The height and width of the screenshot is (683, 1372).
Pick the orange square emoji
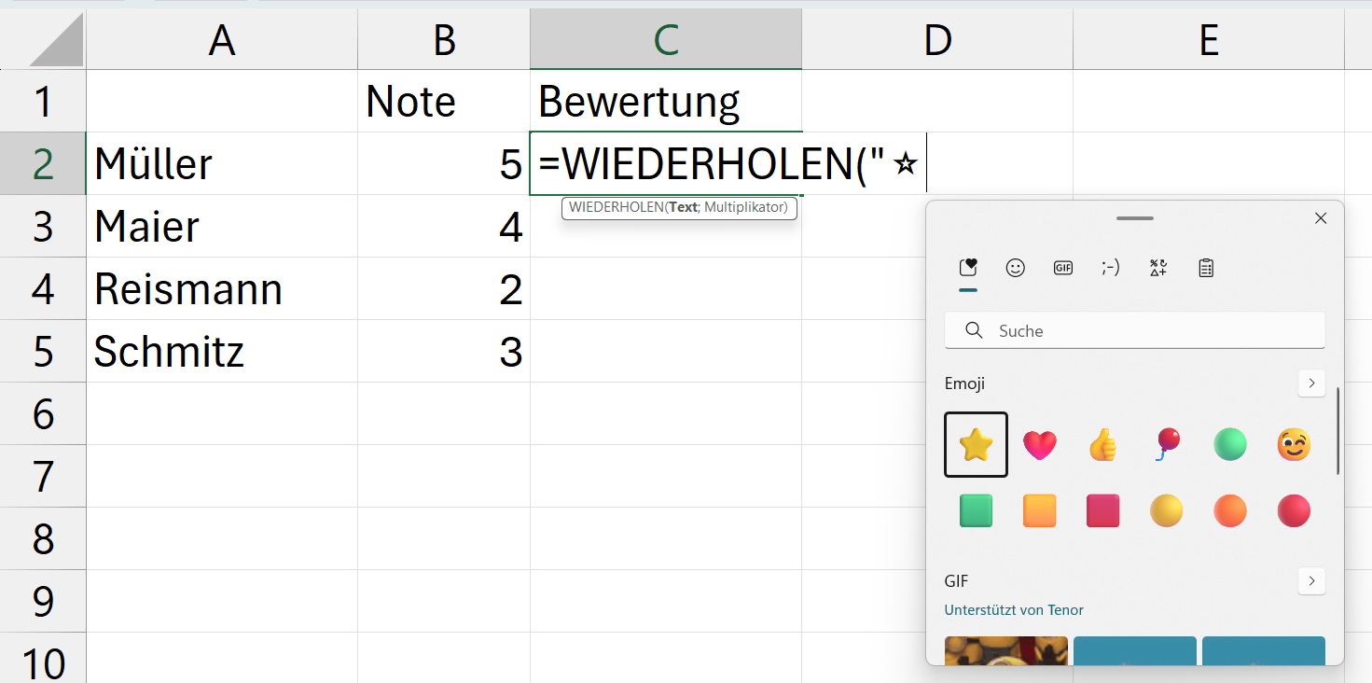point(1040,510)
